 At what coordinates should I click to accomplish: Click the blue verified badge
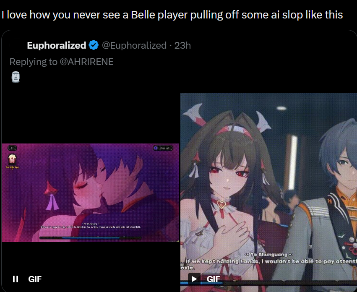(94, 45)
